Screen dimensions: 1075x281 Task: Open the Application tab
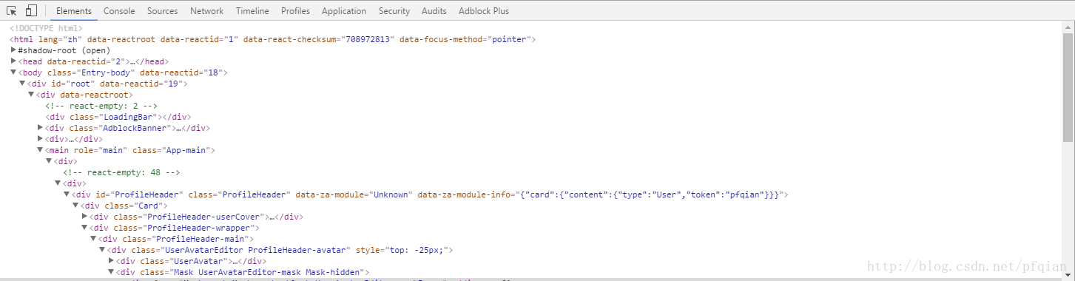coord(344,11)
